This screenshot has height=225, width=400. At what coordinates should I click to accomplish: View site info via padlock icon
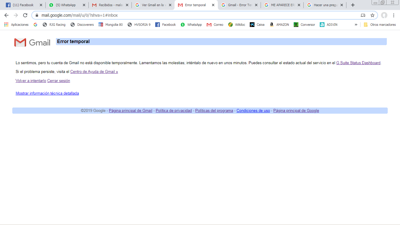pos(37,15)
